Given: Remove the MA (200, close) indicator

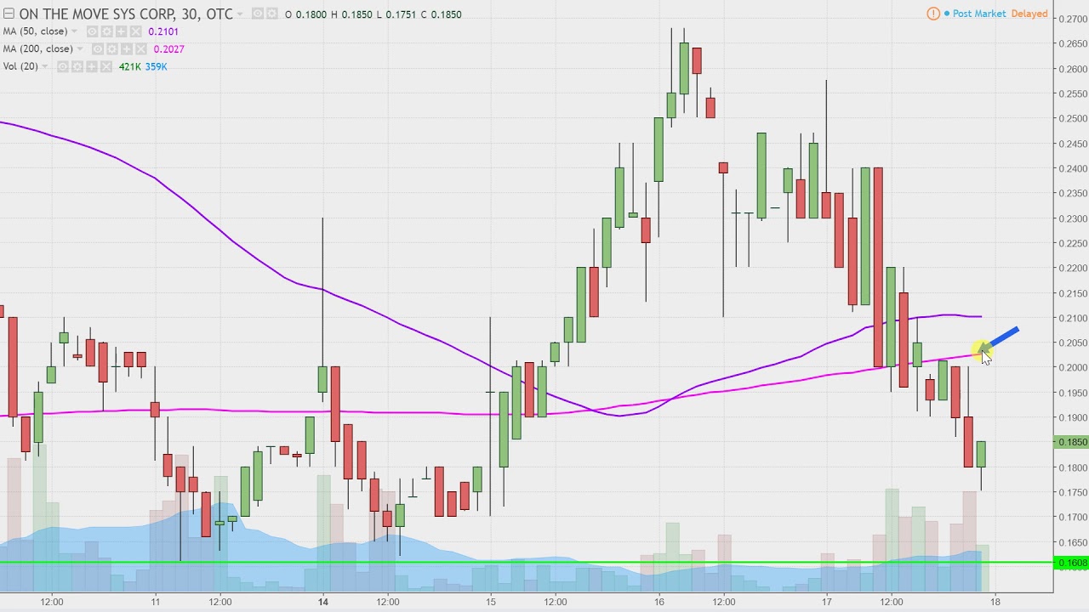Looking at the screenshot, I should point(141,49).
